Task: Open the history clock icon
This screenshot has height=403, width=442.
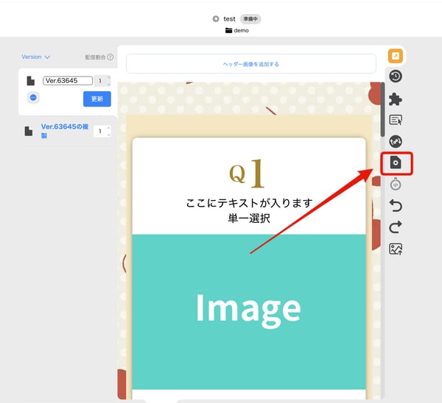Action: (396, 76)
